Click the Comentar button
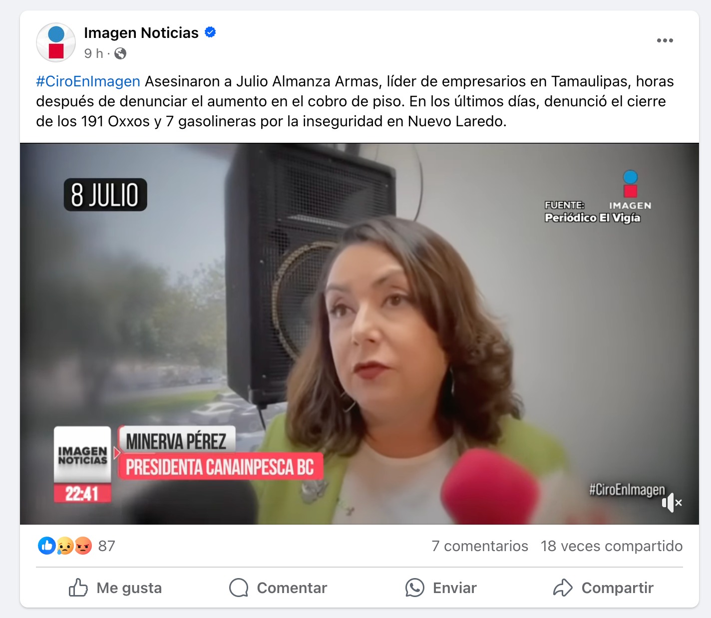 tap(278, 588)
